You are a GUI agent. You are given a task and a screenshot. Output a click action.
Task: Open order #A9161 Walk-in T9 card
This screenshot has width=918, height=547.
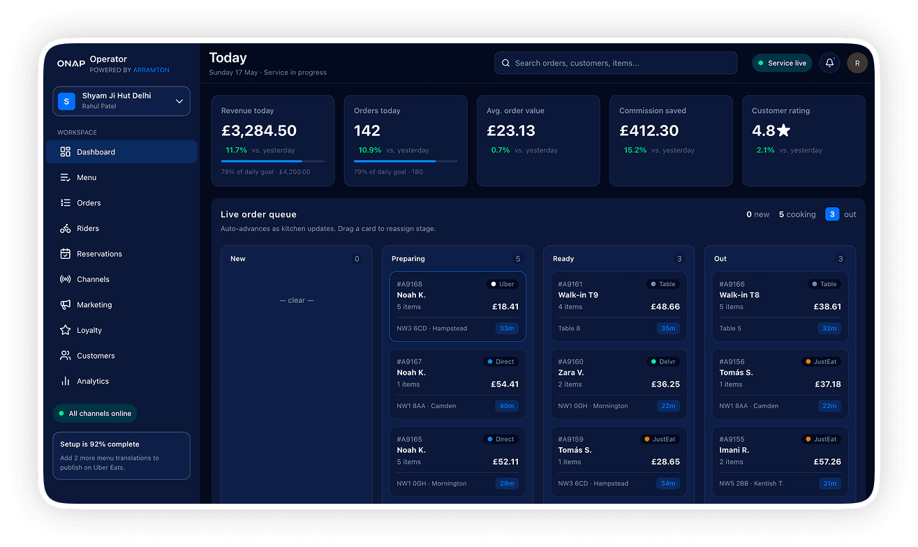tap(619, 306)
